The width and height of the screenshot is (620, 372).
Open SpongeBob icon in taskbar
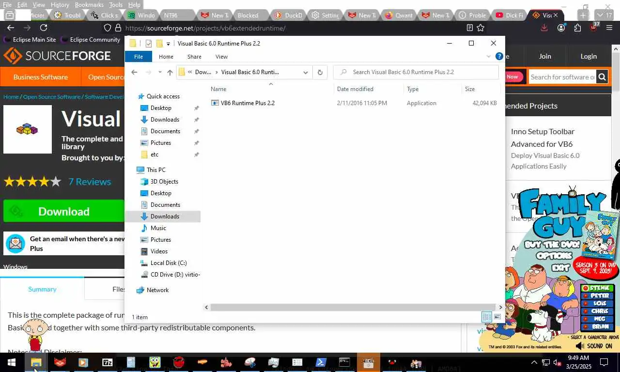coord(155,362)
